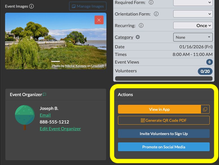
Task: Click the Edit Event Organizer link
Action: 60,129
